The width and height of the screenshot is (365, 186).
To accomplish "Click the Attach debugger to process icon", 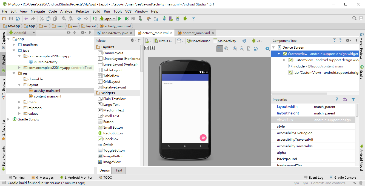I will point(140,19).
